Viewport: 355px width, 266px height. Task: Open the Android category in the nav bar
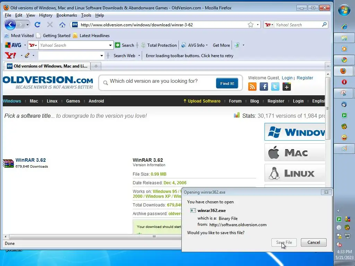pyautogui.click(x=96, y=101)
